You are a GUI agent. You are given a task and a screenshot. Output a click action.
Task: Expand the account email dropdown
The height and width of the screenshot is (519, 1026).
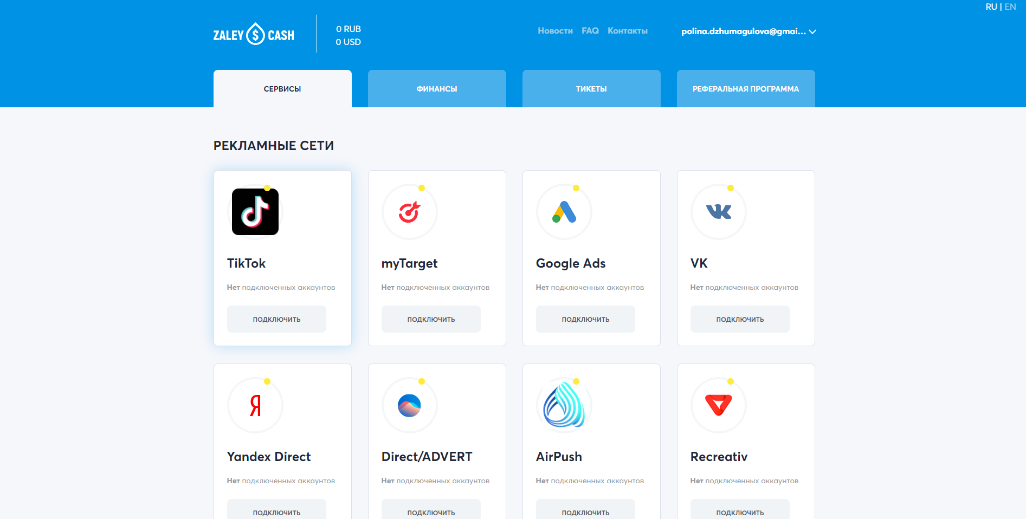(x=748, y=31)
